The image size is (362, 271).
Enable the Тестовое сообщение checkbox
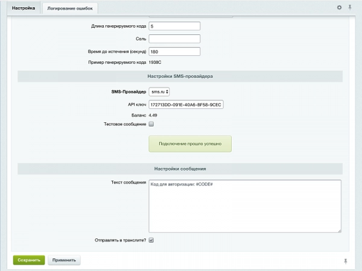coord(151,124)
